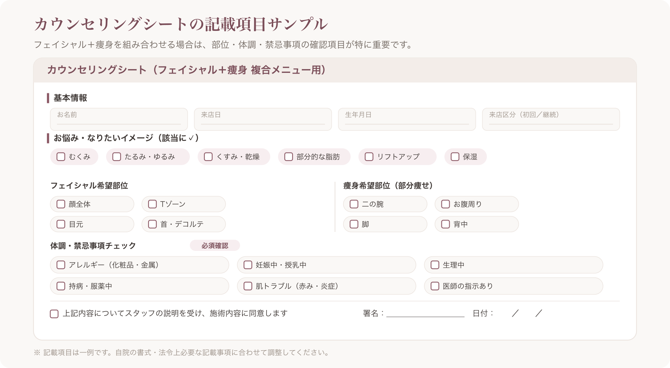Image resolution: width=670 pixels, height=368 pixels.
Task: Tick 肌トラブル（赤み・炎症） checkbox
Action: [x=248, y=286]
